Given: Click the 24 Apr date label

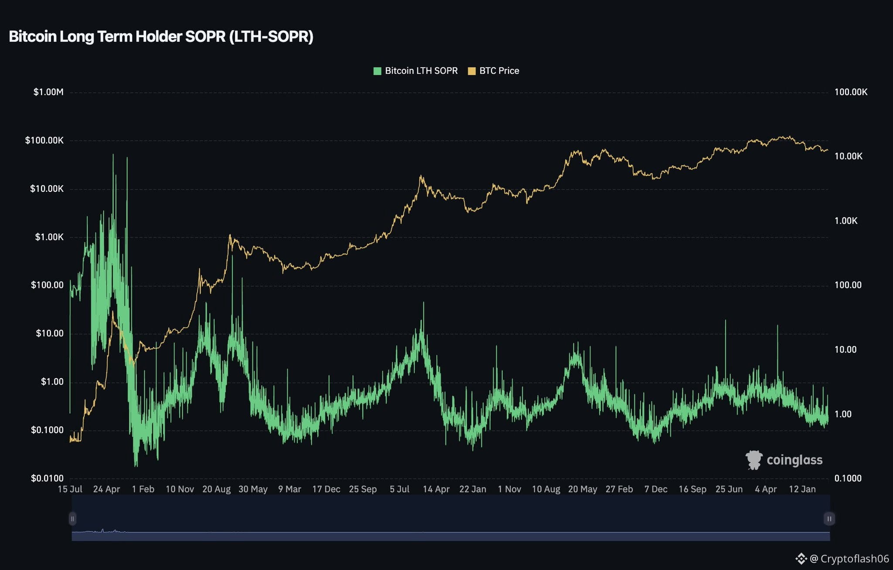Looking at the screenshot, I should [106, 489].
